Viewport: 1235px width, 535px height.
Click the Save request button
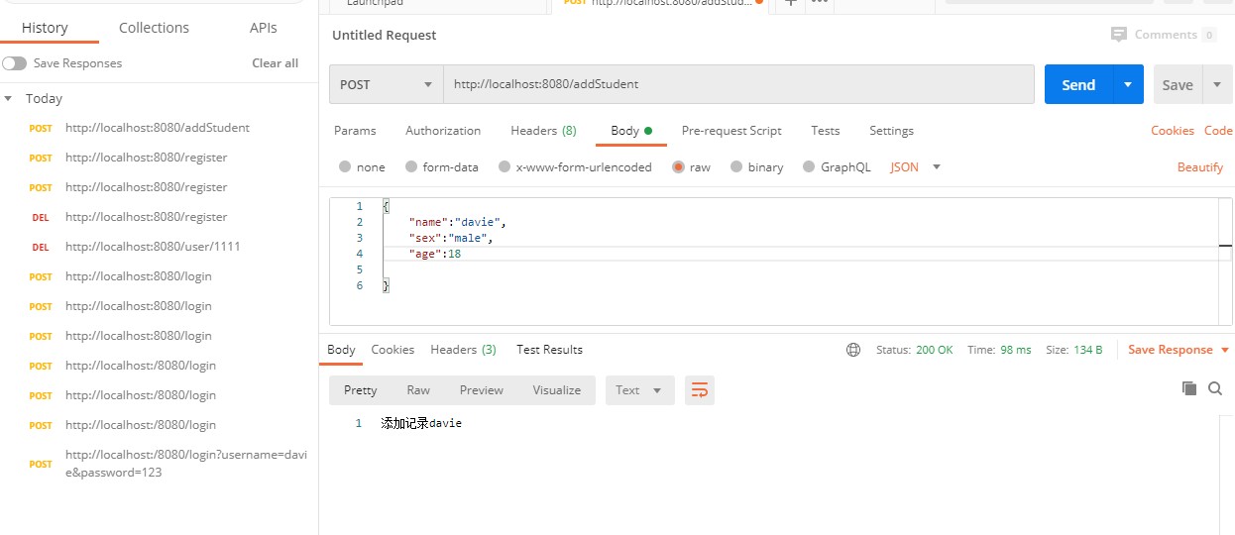[x=1178, y=84]
